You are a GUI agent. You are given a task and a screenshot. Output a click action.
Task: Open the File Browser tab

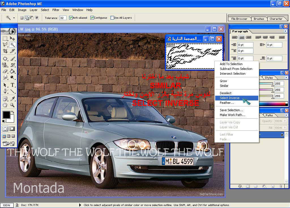click(x=239, y=19)
